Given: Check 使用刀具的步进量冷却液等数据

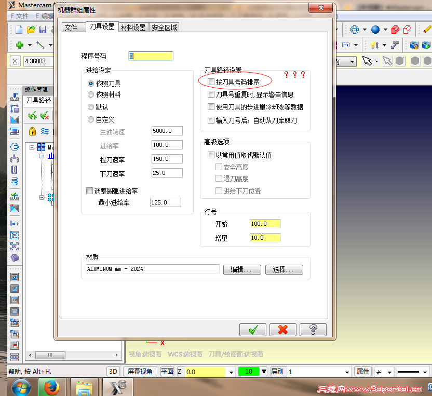Looking at the screenshot, I should [211, 106].
